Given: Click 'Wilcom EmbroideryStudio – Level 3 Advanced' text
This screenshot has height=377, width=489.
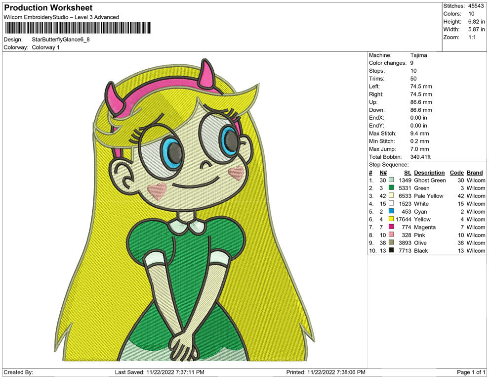Looking at the screenshot, I should [x=61, y=17].
